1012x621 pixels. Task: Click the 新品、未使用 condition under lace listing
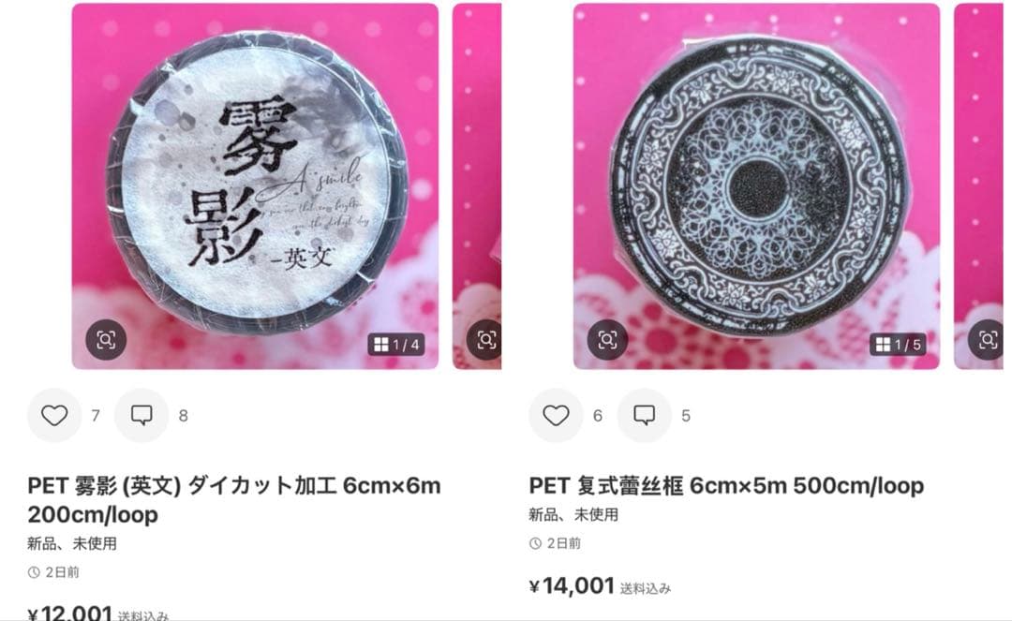tap(573, 514)
